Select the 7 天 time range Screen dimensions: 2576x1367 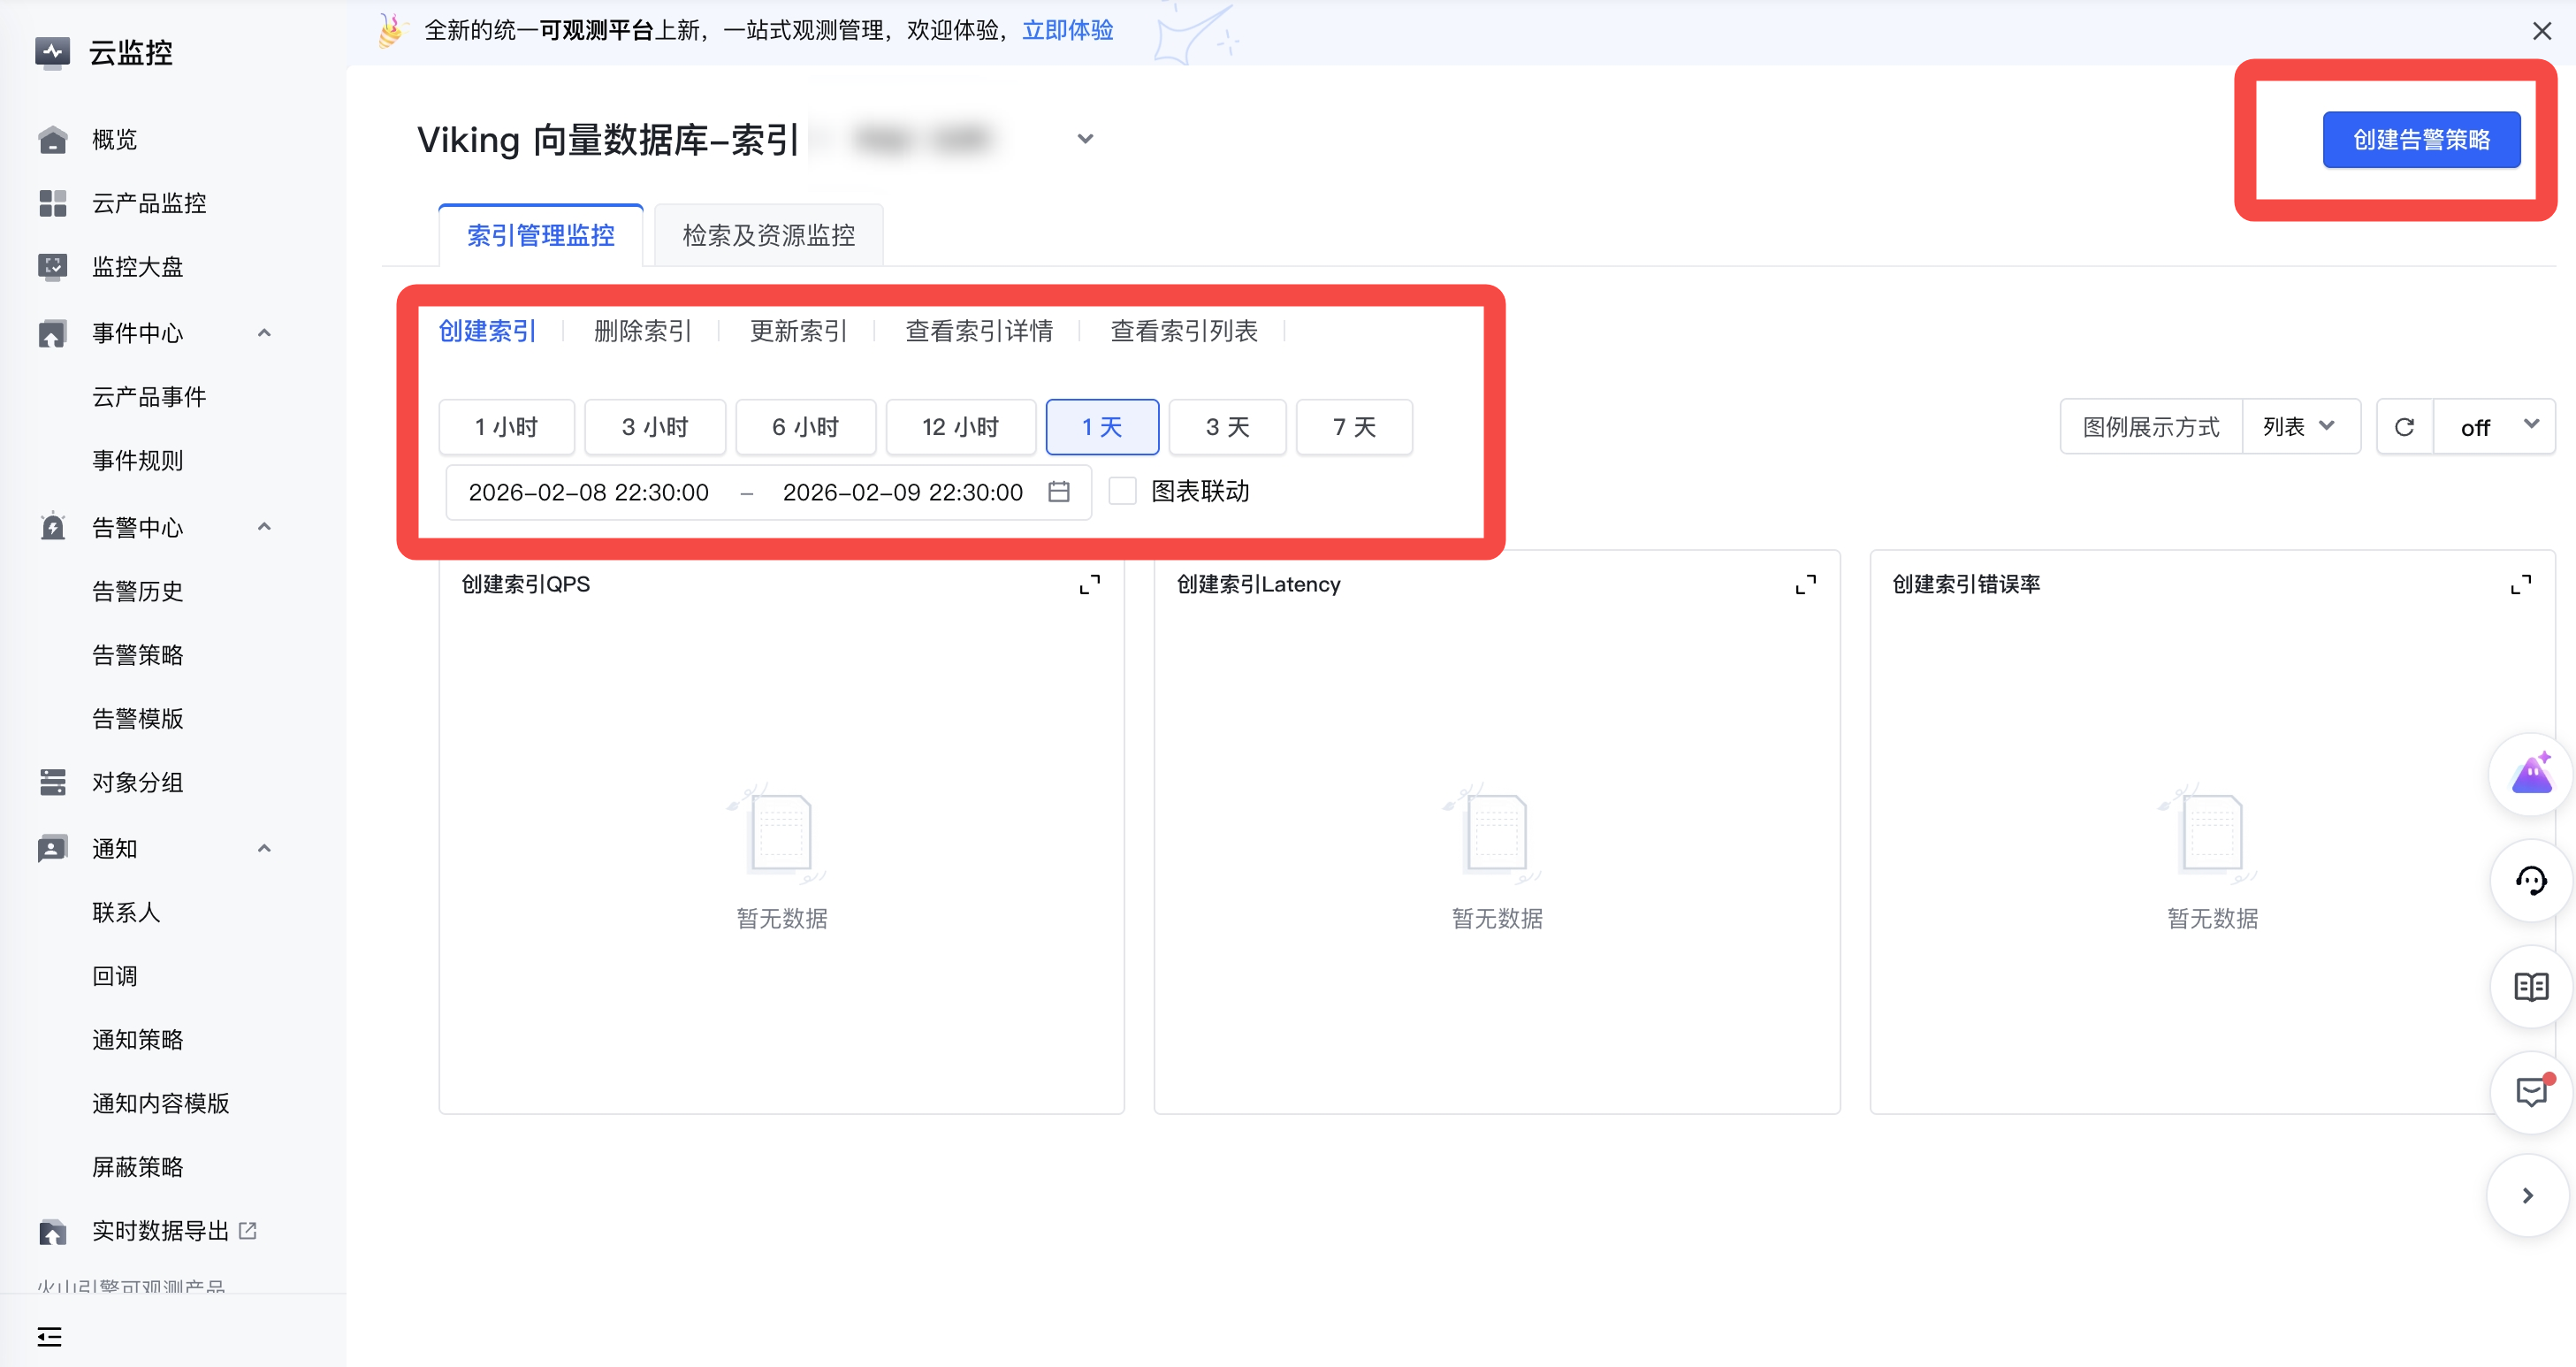[x=1353, y=427]
